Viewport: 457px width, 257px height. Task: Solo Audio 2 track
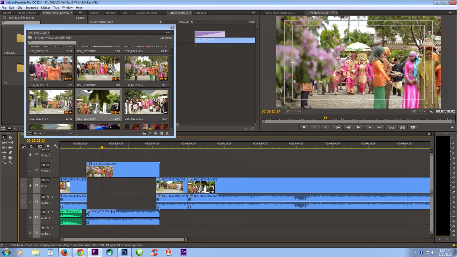coord(53,212)
